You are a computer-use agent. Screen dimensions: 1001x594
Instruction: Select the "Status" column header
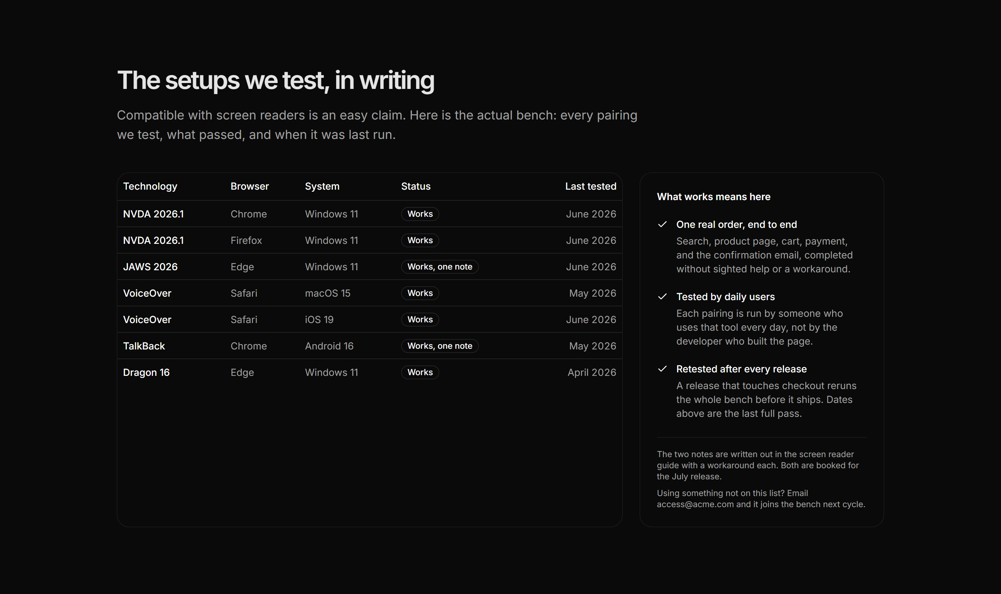(416, 186)
